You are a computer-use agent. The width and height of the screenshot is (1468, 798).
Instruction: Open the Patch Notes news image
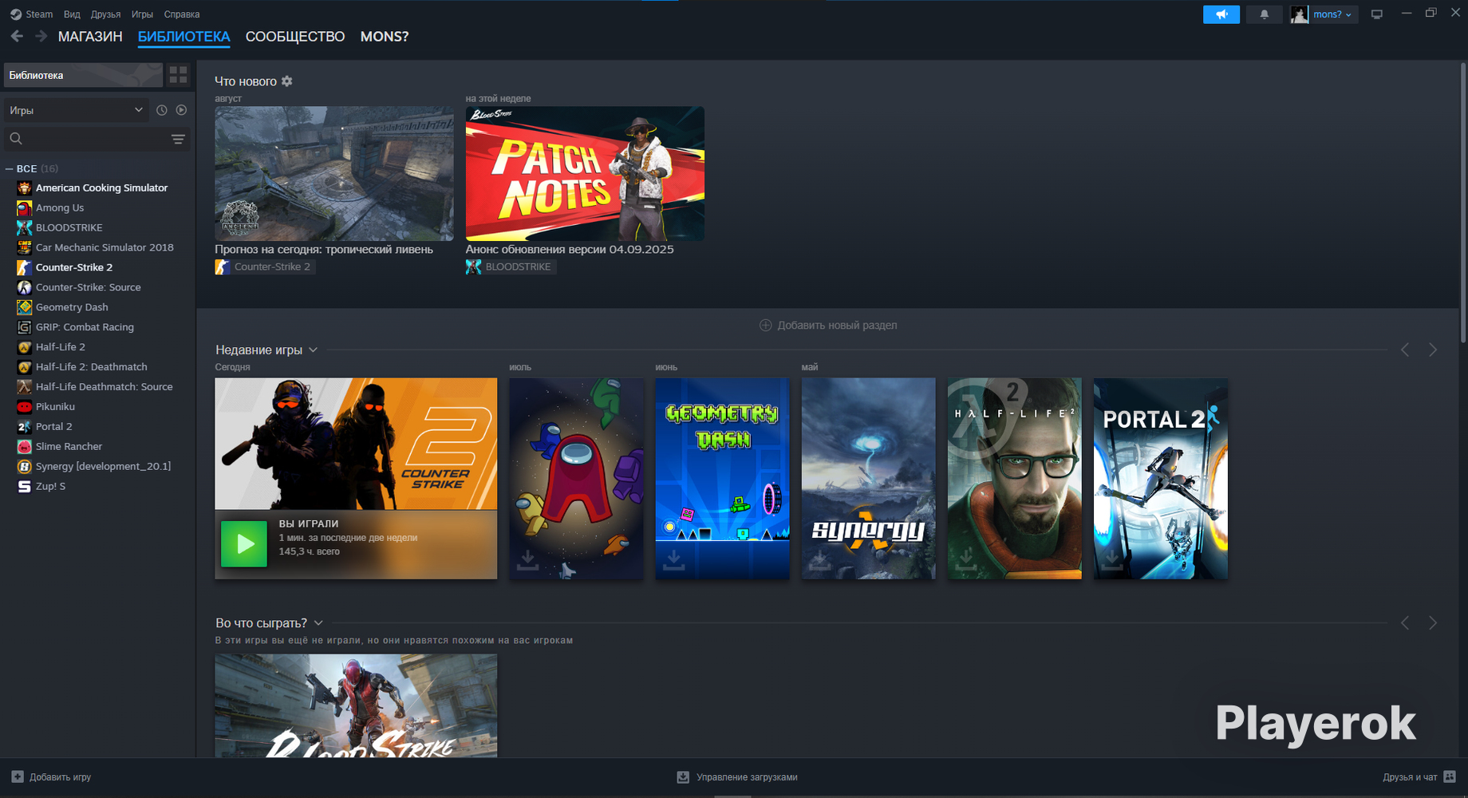[x=585, y=174]
